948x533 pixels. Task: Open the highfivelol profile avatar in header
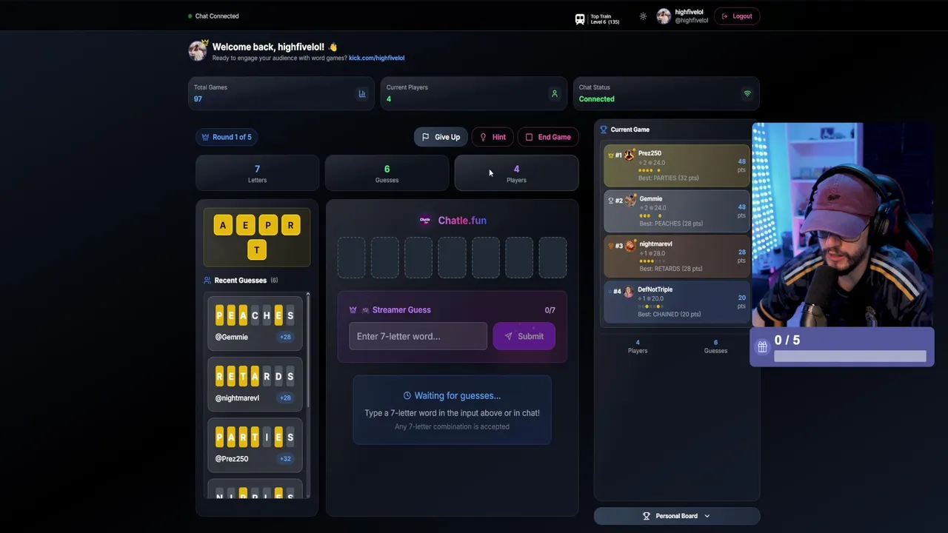tap(664, 16)
